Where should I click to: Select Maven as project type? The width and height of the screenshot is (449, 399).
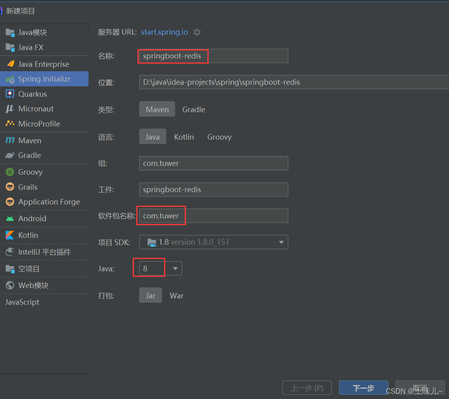[x=157, y=109]
